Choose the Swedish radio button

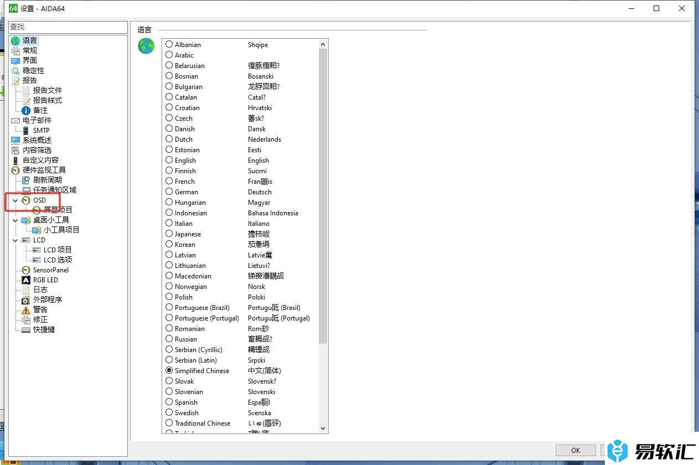click(x=169, y=412)
